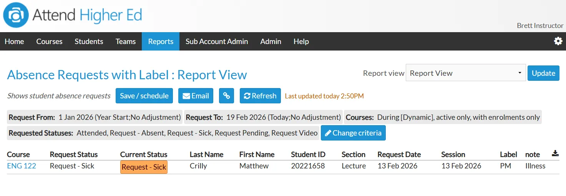Viewport: 566px width, 196px height.
Task: Open the ENG 122 course link
Action: click(x=22, y=166)
